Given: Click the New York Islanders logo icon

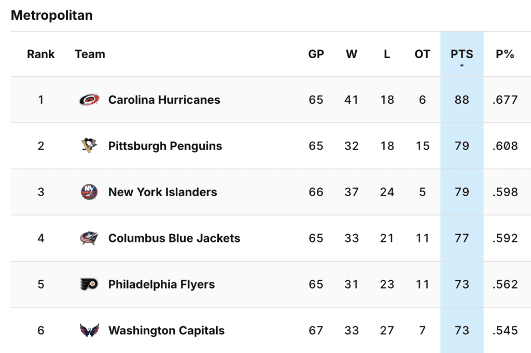Looking at the screenshot, I should 89,192.
